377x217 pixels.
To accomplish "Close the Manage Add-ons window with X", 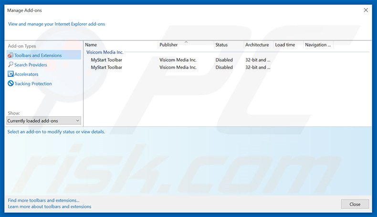I will pos(366,10).
